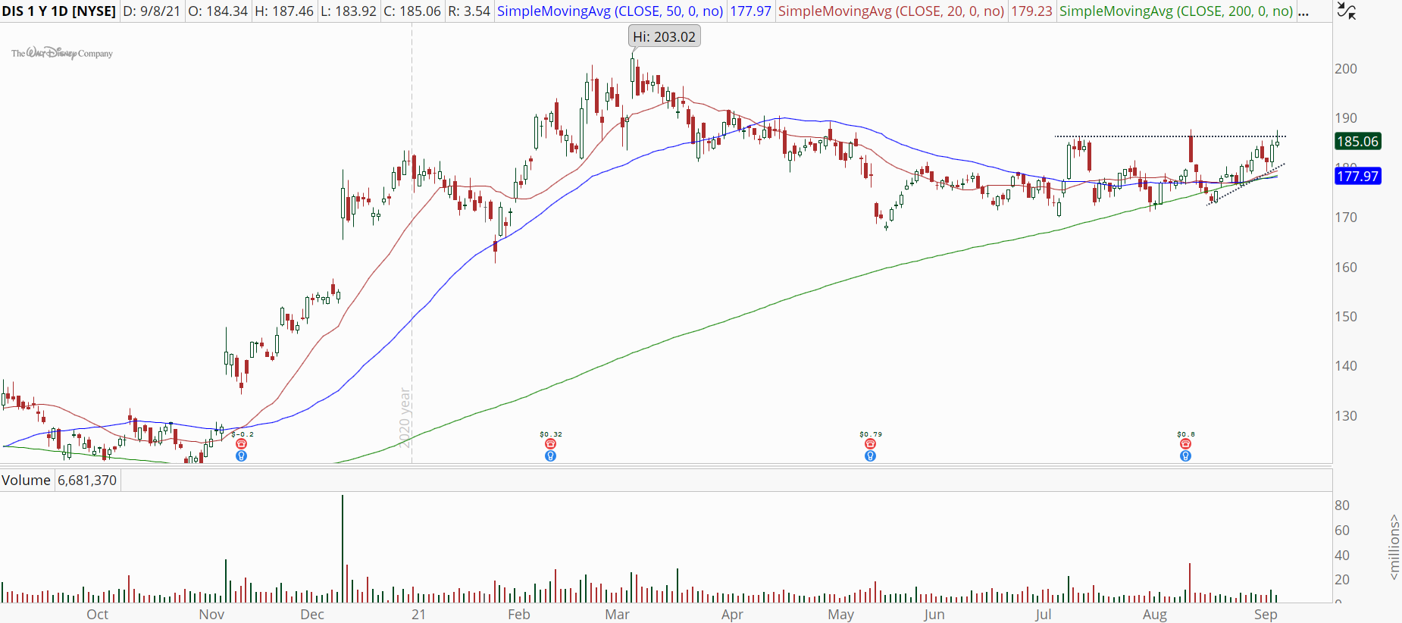Click the 'Feb' time axis label
The image size is (1402, 623).
pyautogui.click(x=519, y=615)
